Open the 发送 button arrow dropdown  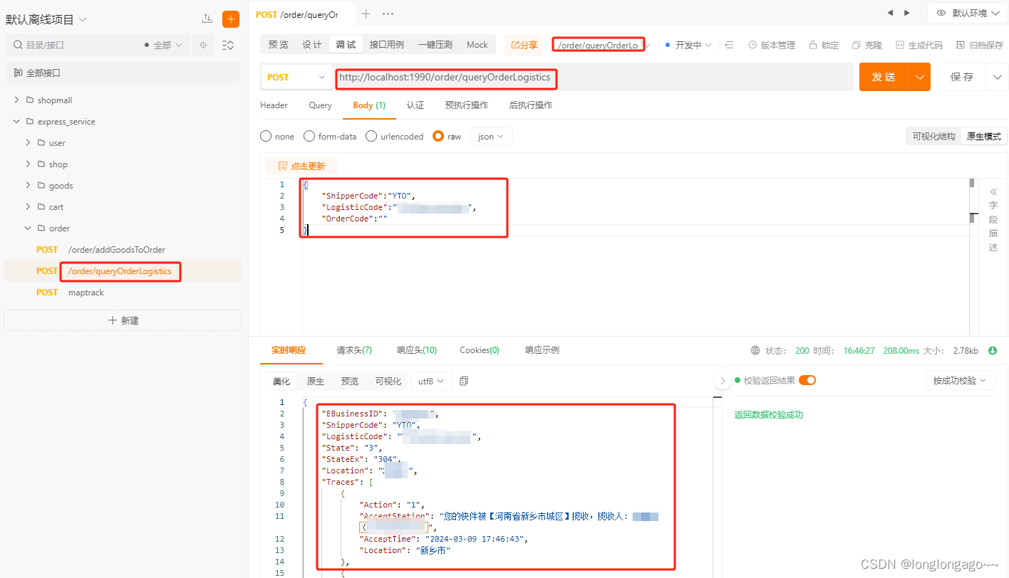coord(920,77)
